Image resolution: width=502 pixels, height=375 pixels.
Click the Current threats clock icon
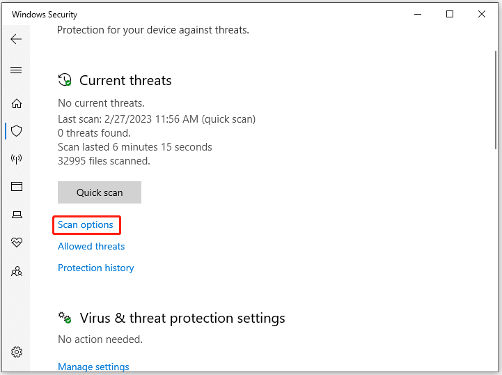pos(65,79)
